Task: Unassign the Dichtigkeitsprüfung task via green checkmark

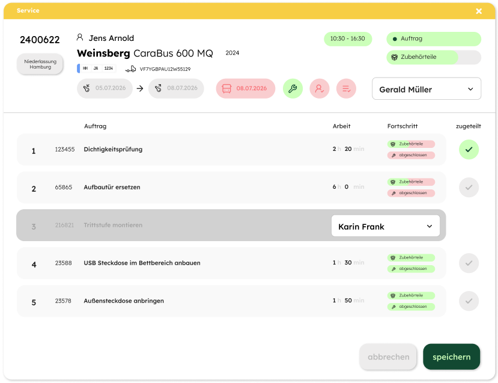Action: 469,149
